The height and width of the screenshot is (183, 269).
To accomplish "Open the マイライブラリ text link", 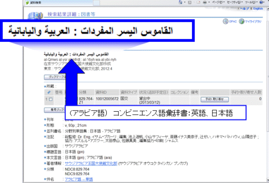I will click(253, 22).
